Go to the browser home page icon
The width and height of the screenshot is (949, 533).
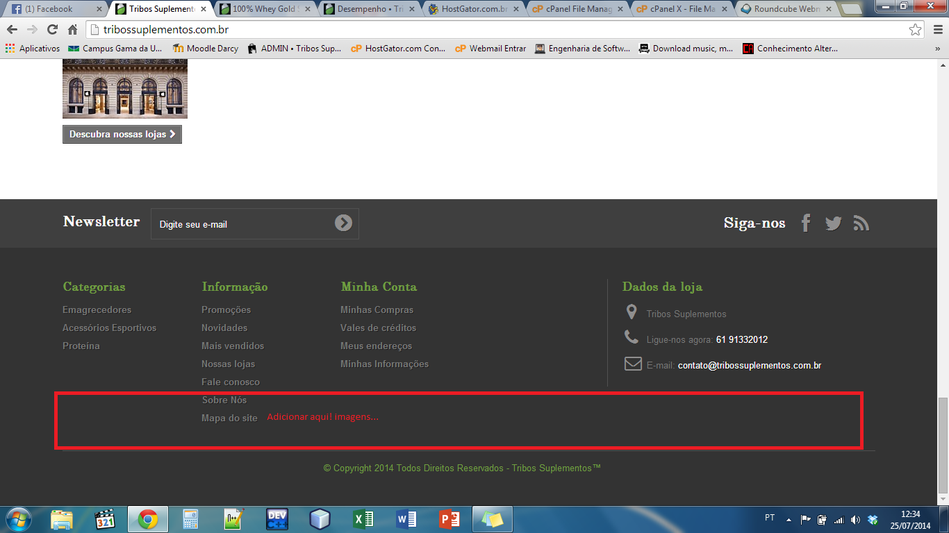(72, 30)
